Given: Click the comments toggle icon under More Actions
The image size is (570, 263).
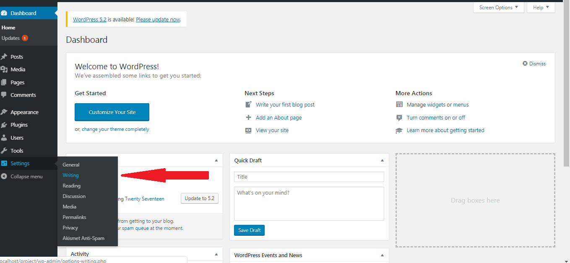Looking at the screenshot, I should tap(399, 117).
